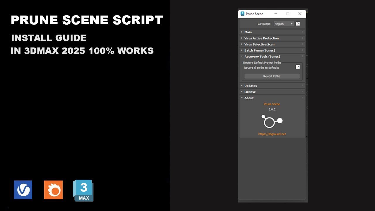Expand the Updates rollout

point(272,86)
